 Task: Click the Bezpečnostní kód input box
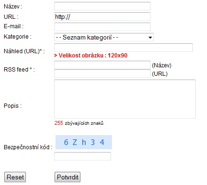[x=82, y=156]
